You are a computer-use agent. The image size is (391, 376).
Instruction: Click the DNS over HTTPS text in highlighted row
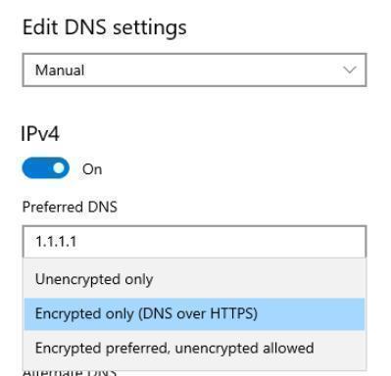pyautogui.click(x=200, y=313)
